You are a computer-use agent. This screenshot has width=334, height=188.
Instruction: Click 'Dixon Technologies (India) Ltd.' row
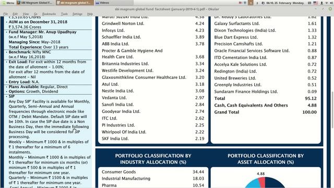coord(266,30)
